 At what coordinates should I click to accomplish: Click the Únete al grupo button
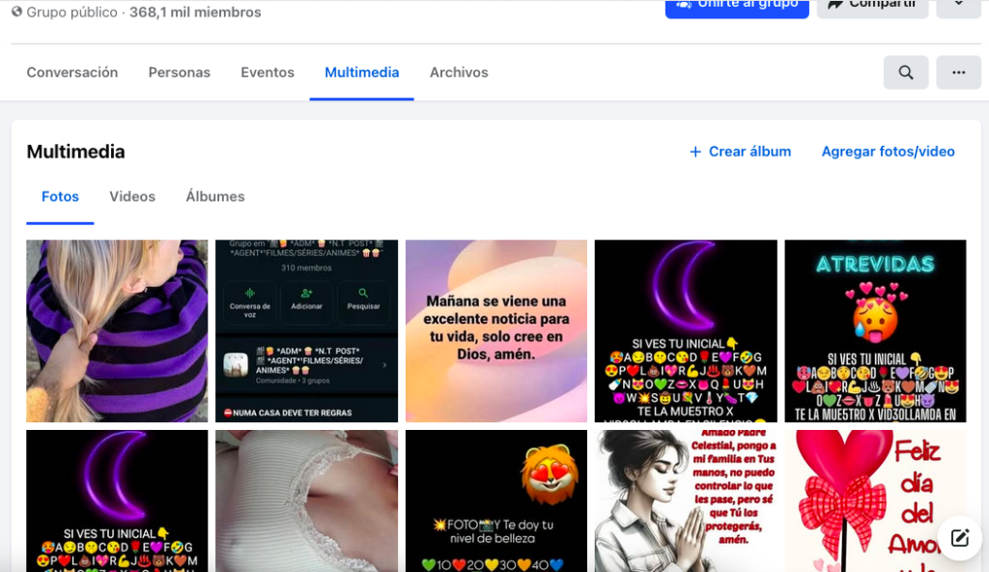point(737,7)
